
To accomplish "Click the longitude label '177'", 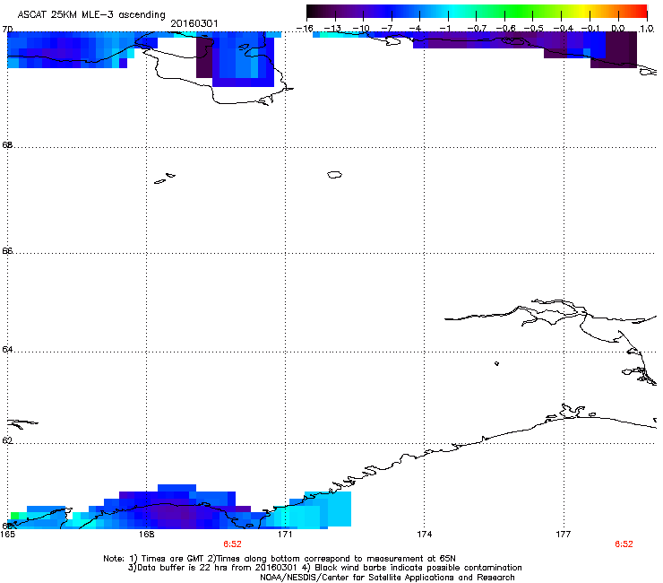I will pos(564,534).
